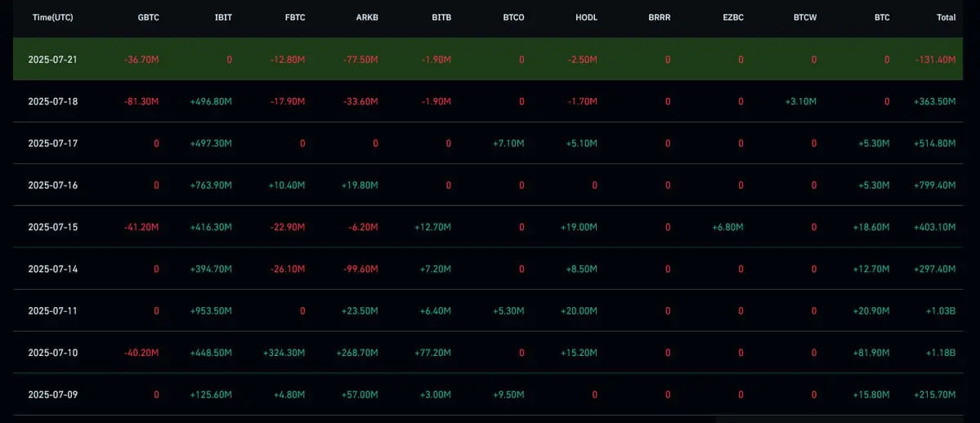This screenshot has height=423, width=980.
Task: Click the -41.20M GBTC value
Action: tap(141, 227)
